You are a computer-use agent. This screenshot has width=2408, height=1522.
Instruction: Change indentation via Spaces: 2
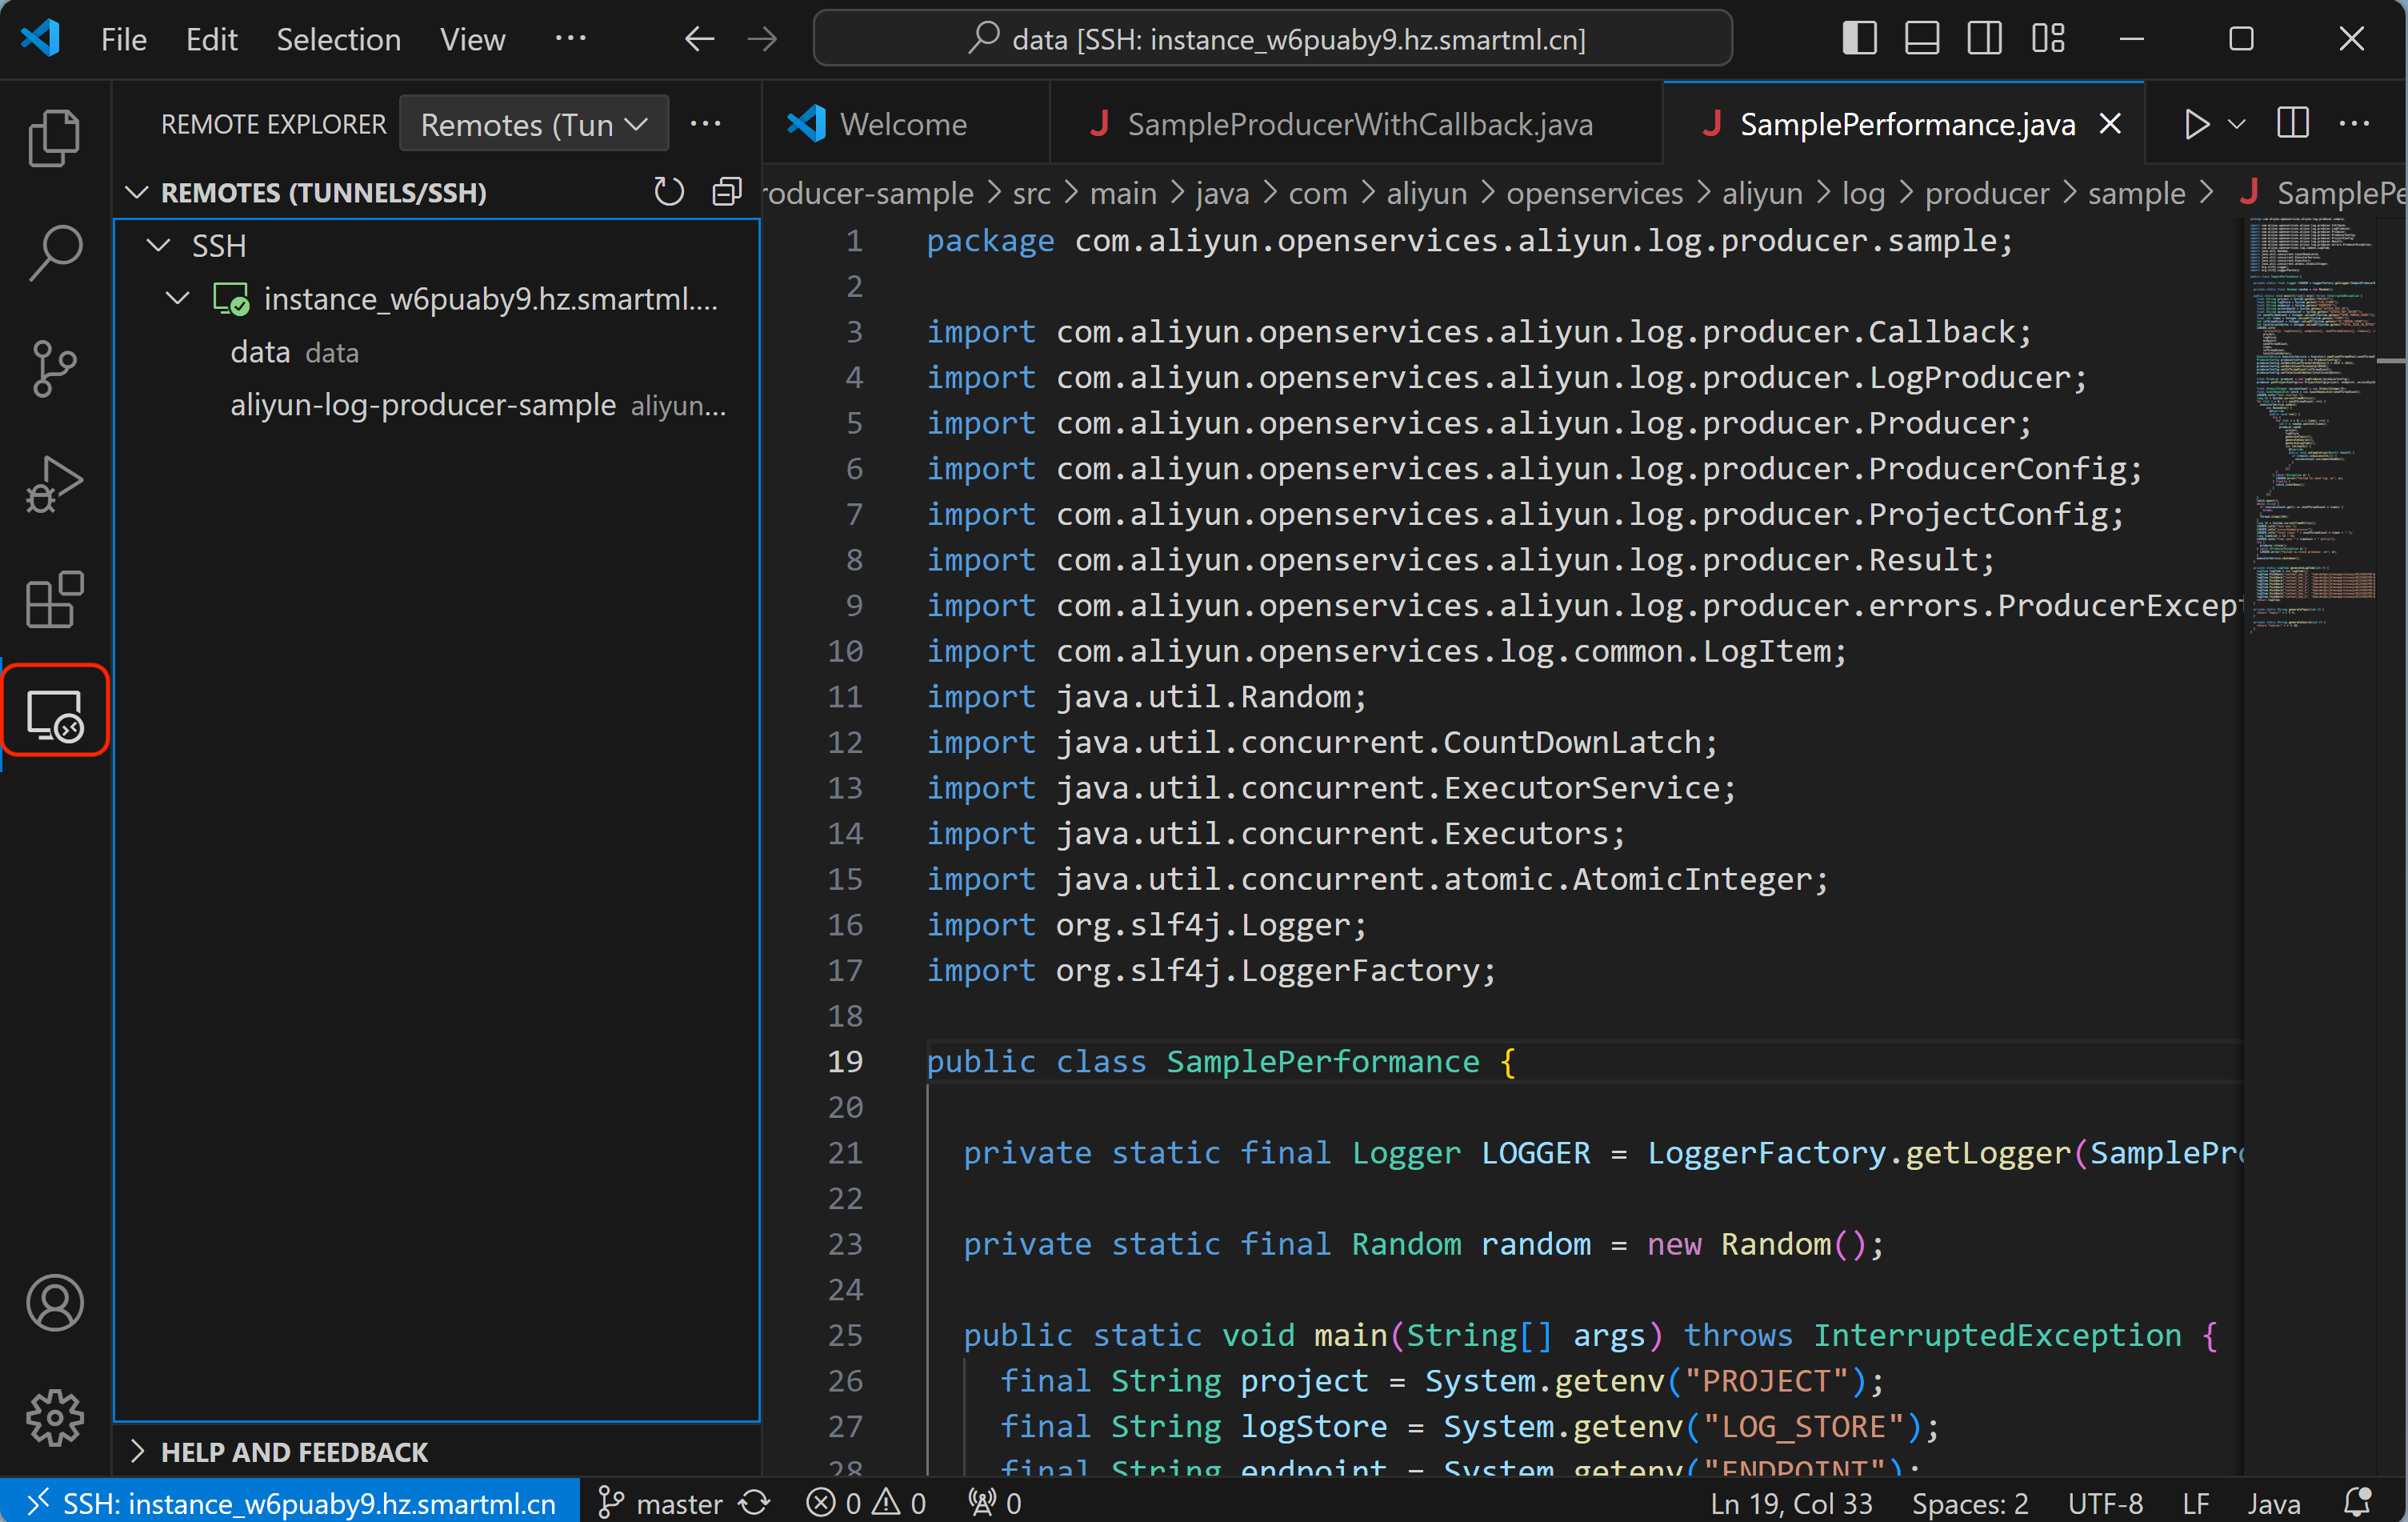(x=1969, y=1502)
